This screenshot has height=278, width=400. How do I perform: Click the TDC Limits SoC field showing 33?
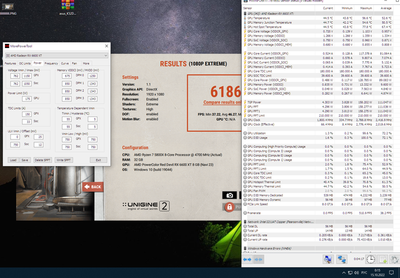pyautogui.click(x=27, y=122)
